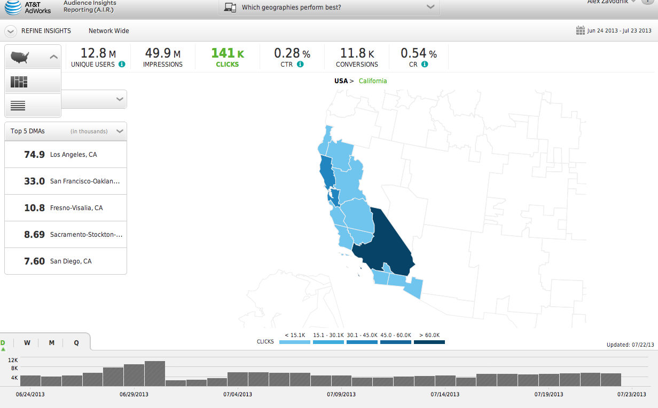
Task: Click the calendar icon next to the date range
Action: click(x=580, y=30)
